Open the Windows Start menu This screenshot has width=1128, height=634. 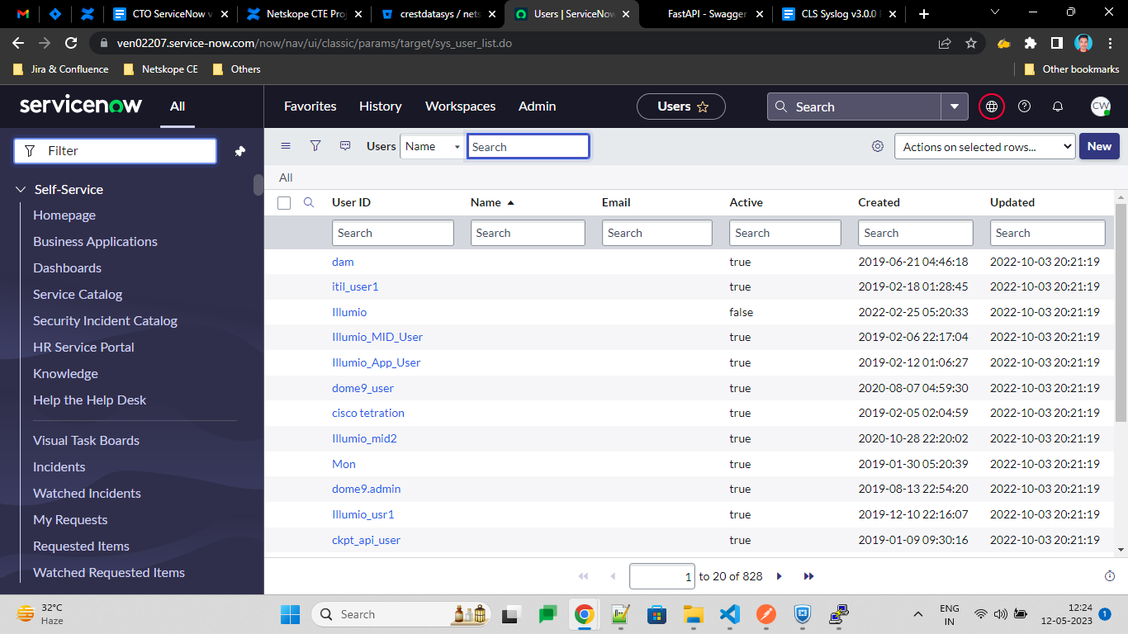point(290,614)
